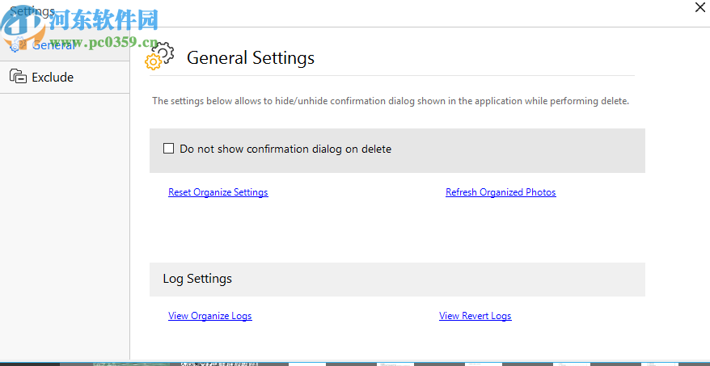Viewport: 710px width, 366px height.
Task: Click the Refresh Organized Photos link
Action: tap(501, 192)
